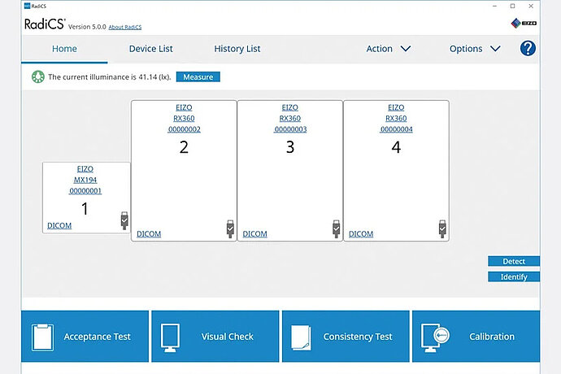This screenshot has height=374, width=561.
Task: Close the RadiCS window
Action: (x=531, y=6)
